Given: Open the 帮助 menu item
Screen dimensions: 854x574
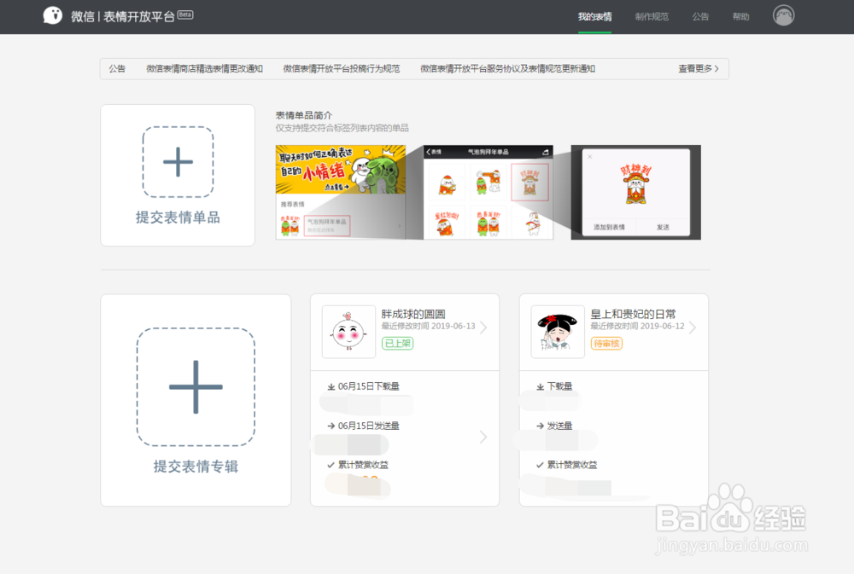Looking at the screenshot, I should (x=741, y=16).
